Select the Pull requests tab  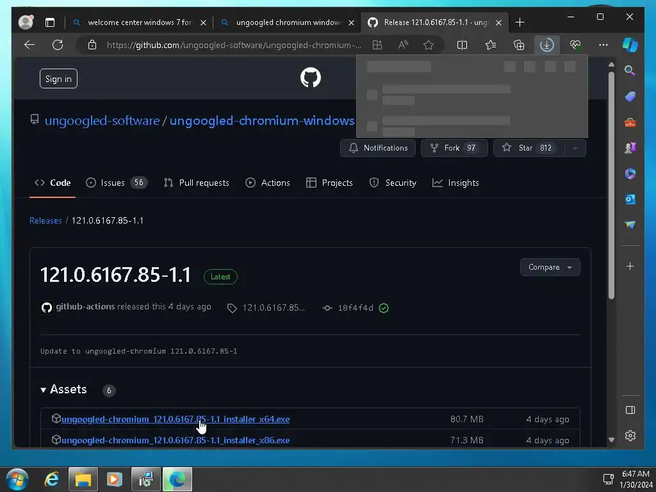(x=197, y=183)
